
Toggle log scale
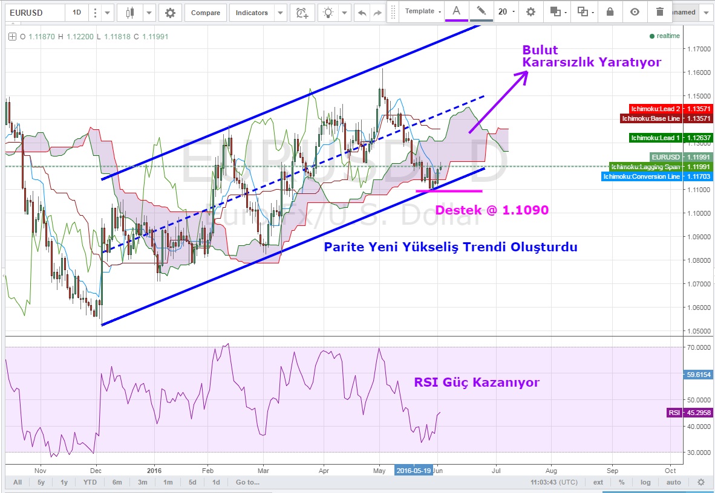(646, 482)
